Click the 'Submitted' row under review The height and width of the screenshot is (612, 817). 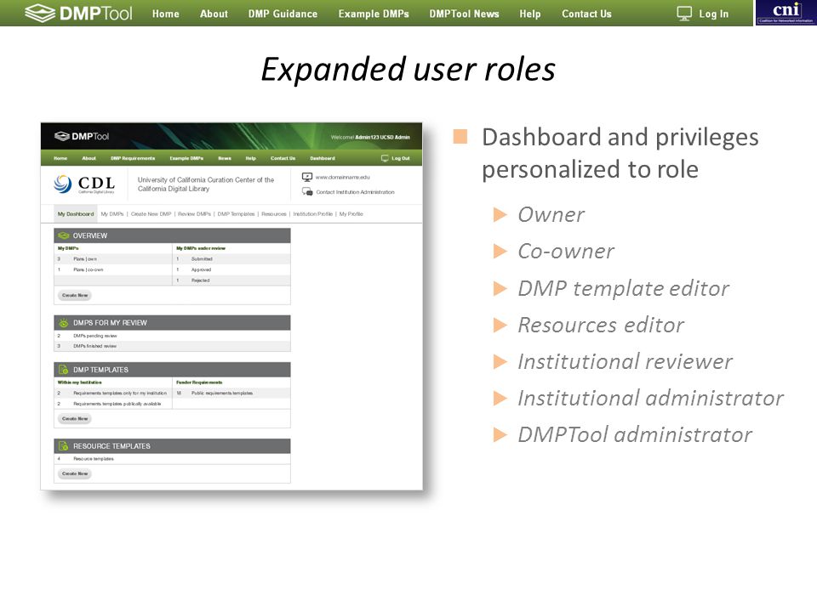(231, 258)
